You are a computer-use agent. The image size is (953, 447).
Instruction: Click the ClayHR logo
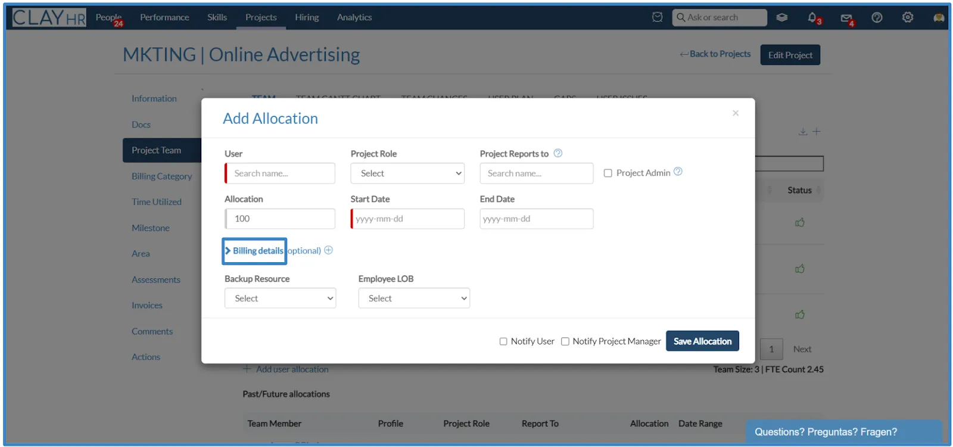tap(49, 17)
